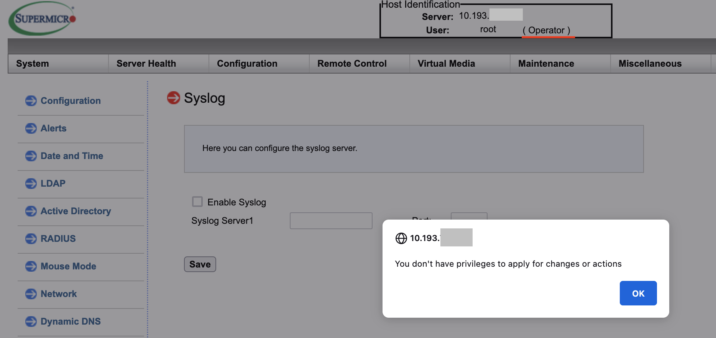716x338 pixels.
Task: Click the privileges warning message text
Action: (508, 264)
